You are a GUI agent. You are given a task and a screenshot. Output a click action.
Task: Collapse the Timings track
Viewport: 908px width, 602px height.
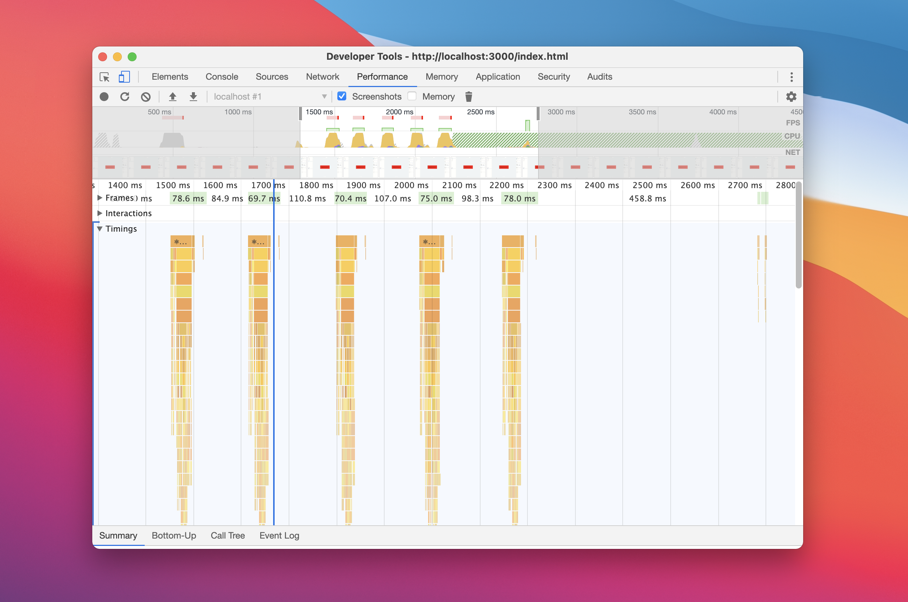coord(100,229)
